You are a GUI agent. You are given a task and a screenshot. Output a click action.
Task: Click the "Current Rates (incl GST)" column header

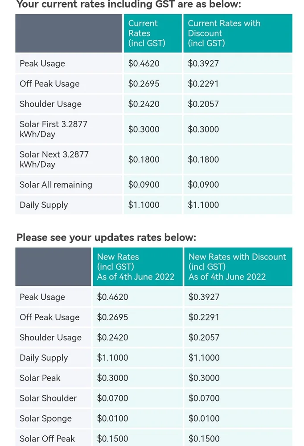pyautogui.click(x=147, y=33)
